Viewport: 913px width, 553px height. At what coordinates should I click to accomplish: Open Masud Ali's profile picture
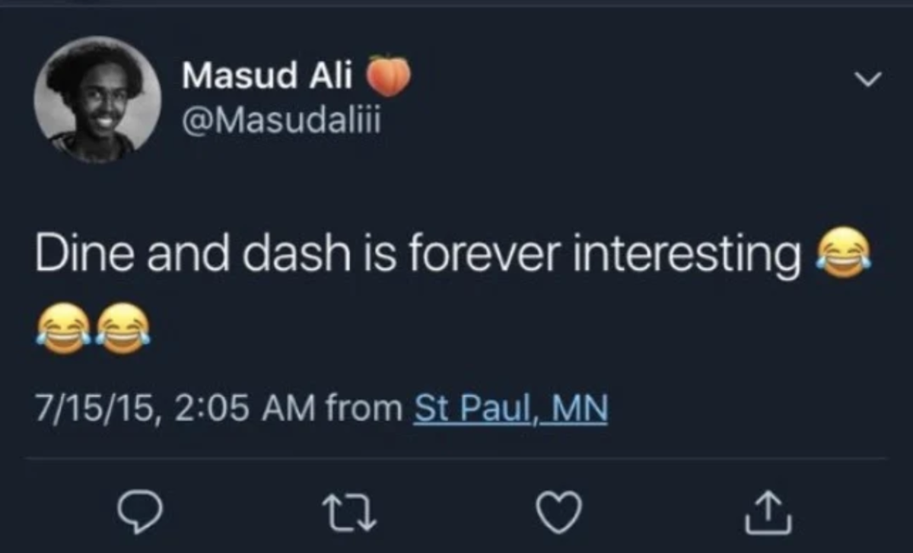[x=97, y=100]
